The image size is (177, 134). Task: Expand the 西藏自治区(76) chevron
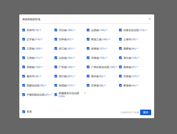(46, 85)
